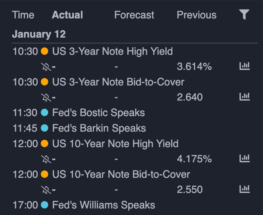This screenshot has height=215, width=263.
Task: Open the Fed's Williams Speaks event
Action: pos(103,205)
